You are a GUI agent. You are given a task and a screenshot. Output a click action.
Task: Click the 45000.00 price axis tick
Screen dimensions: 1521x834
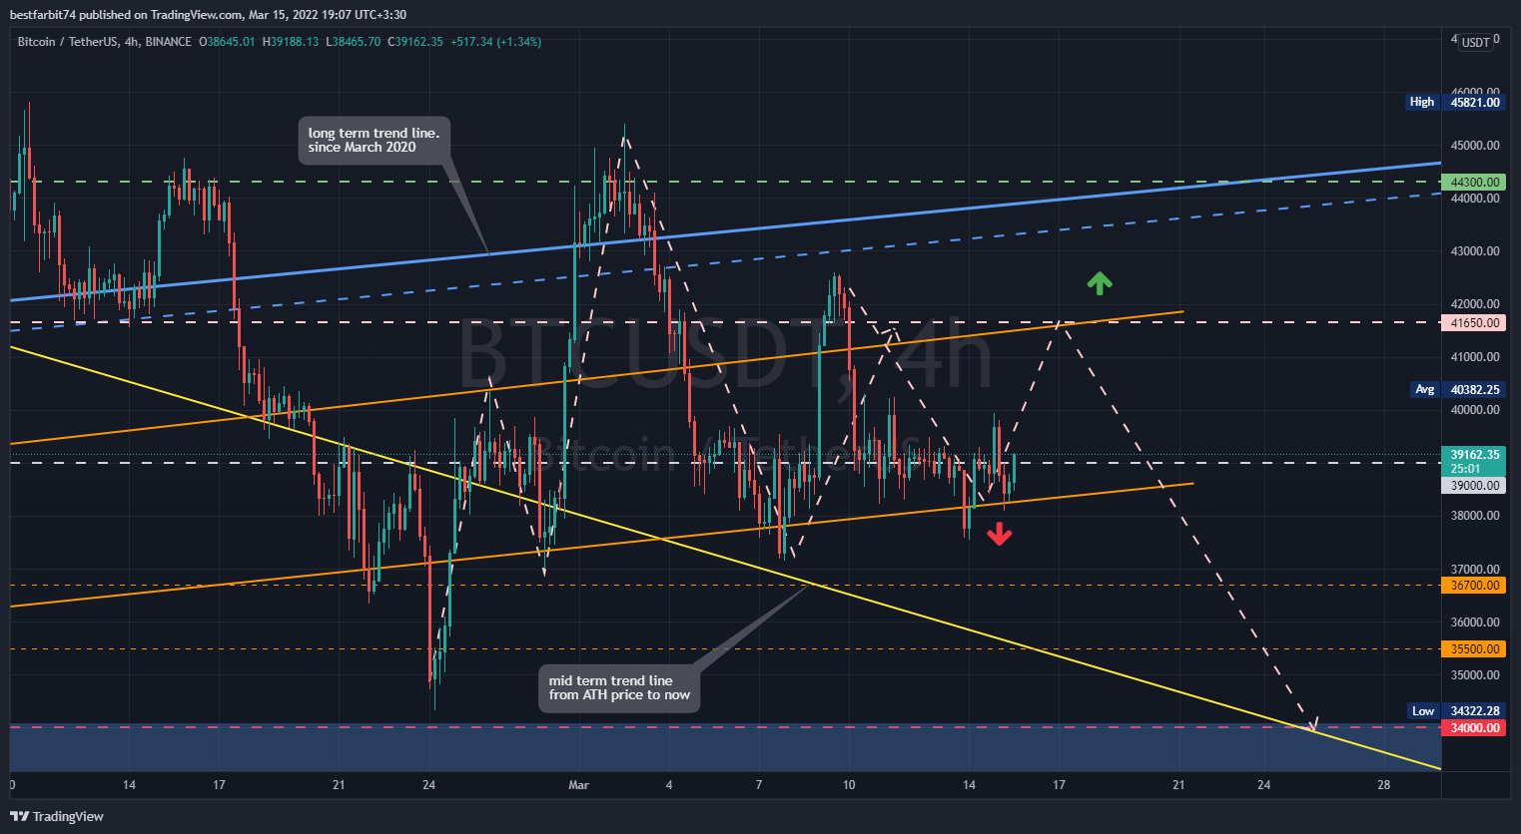click(1475, 145)
